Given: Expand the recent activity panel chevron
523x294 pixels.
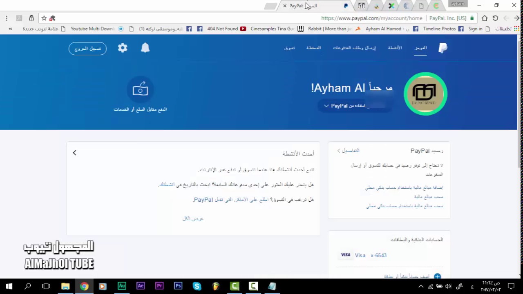Looking at the screenshot, I should [74, 153].
